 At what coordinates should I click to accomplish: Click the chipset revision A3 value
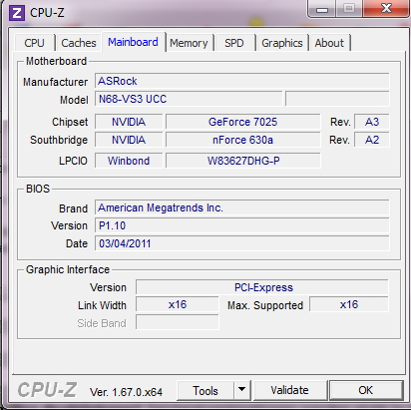[x=372, y=122]
